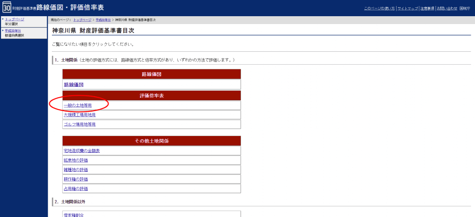Go to トップページ in left sidebar

(14, 19)
